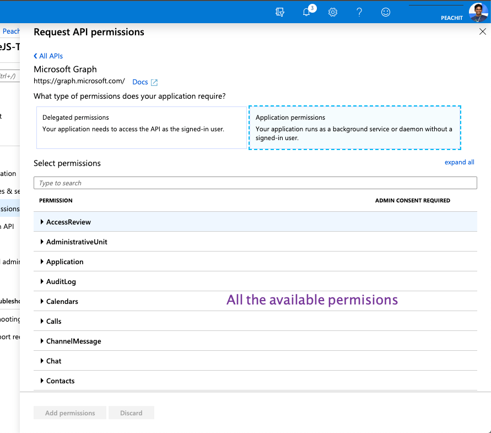Close the Request API permissions panel
Screen dimensions: 491x433
click(483, 31)
